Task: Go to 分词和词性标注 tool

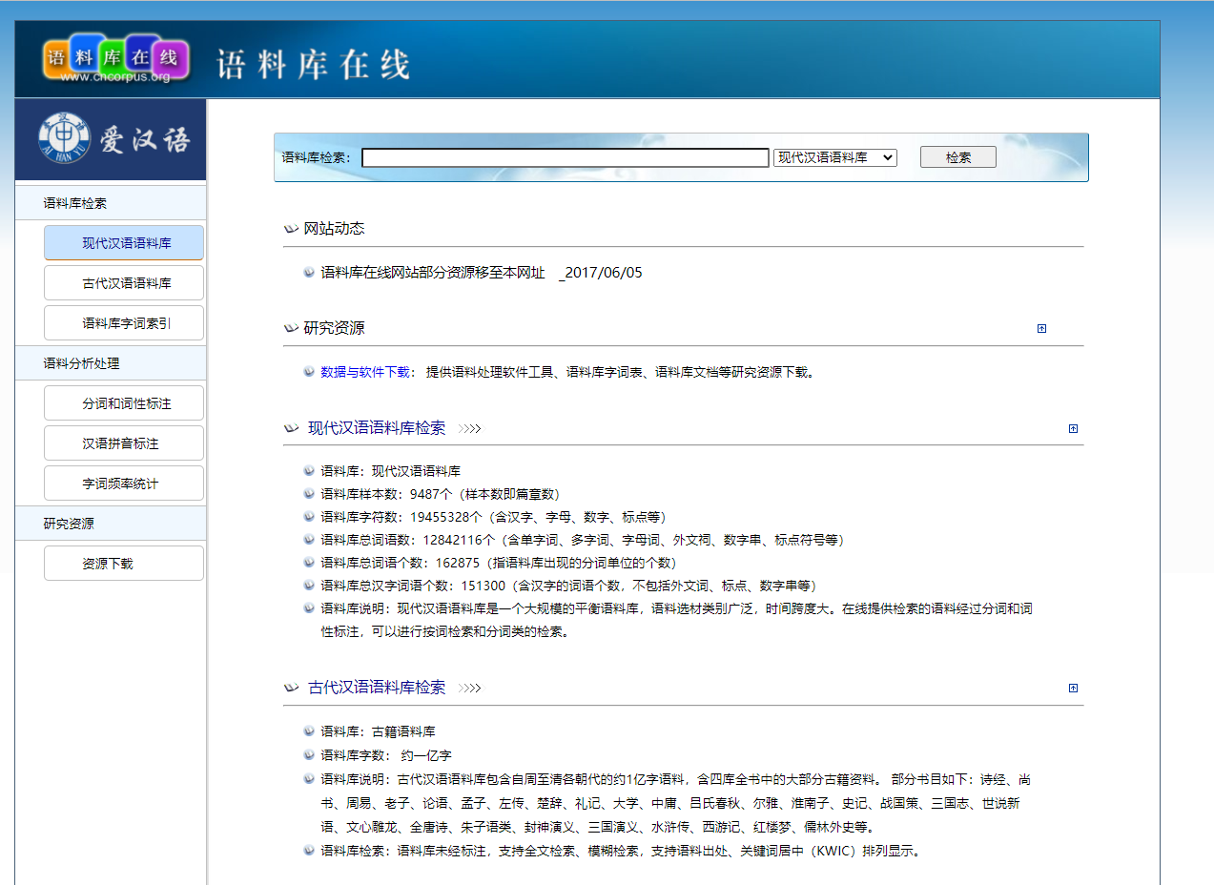Action: pyautogui.click(x=124, y=403)
